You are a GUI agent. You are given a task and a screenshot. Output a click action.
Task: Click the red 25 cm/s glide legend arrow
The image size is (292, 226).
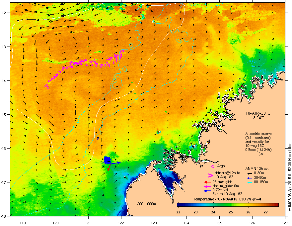[x=207, y=182]
